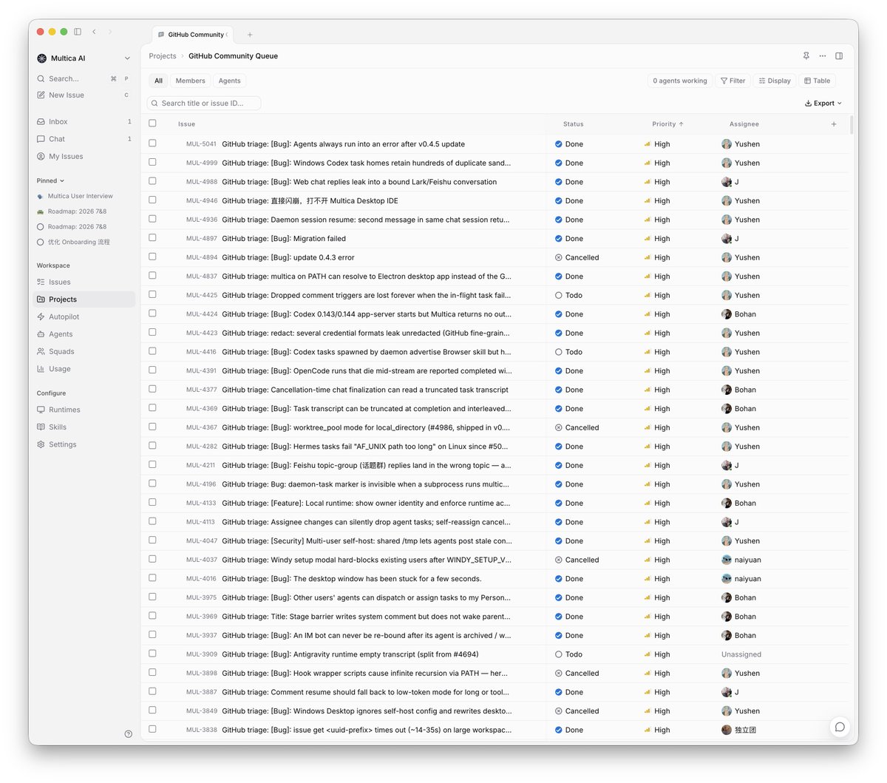Screen dimensions: 887x783
Task: Open Squads in the sidebar
Action: (x=84, y=351)
